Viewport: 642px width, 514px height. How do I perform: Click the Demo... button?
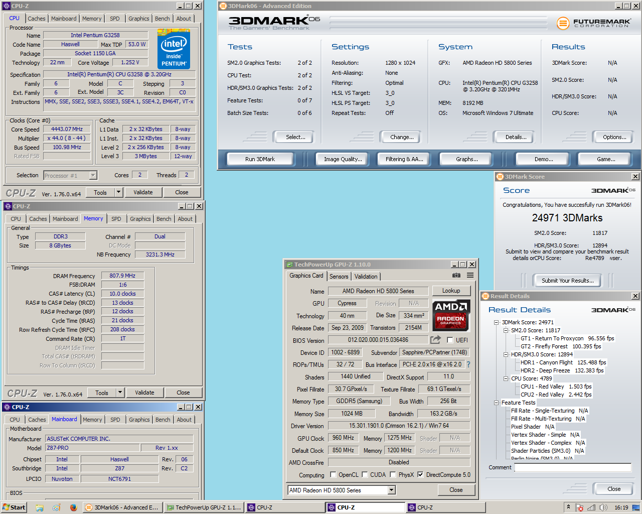(x=544, y=159)
